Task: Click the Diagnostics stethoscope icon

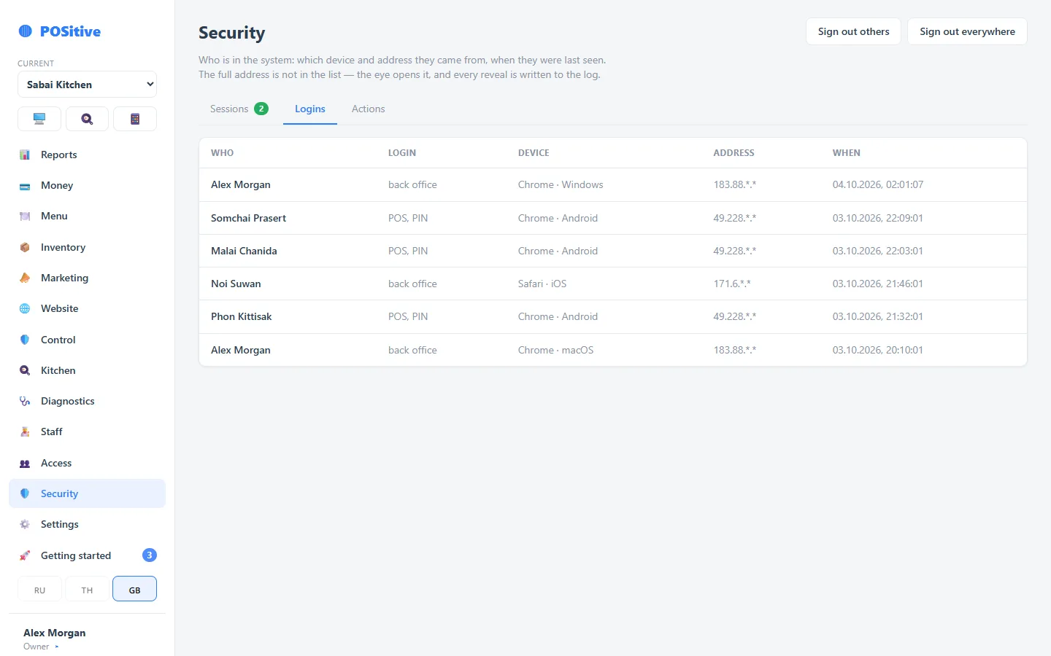Action: 25,401
